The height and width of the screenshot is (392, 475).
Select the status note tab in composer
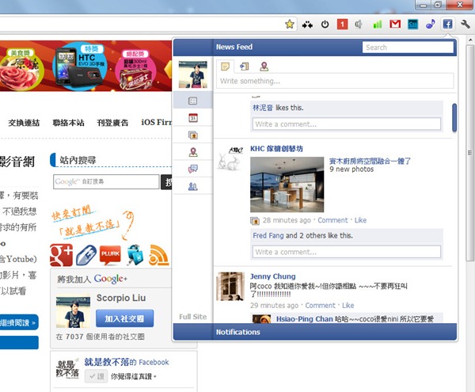pos(225,66)
